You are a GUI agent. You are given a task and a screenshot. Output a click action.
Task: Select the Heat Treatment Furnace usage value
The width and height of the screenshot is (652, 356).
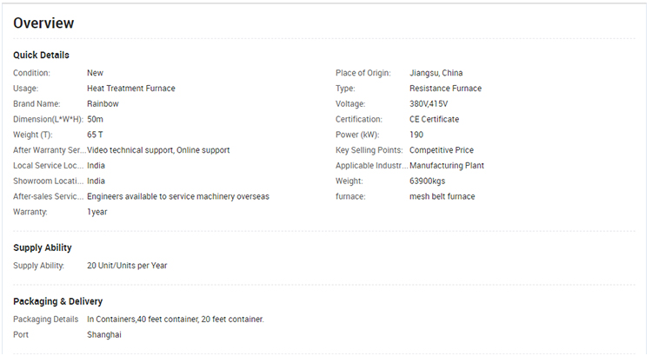[130, 89]
